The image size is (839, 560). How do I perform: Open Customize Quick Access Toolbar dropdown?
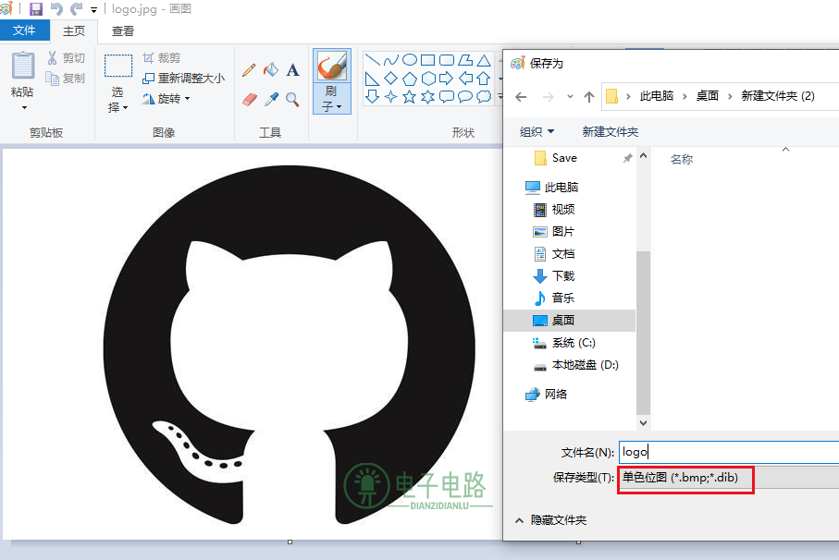click(93, 9)
